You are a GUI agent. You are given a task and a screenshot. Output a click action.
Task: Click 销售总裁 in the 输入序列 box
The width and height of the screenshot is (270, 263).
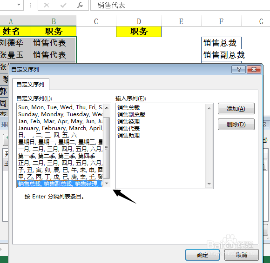[128, 108]
